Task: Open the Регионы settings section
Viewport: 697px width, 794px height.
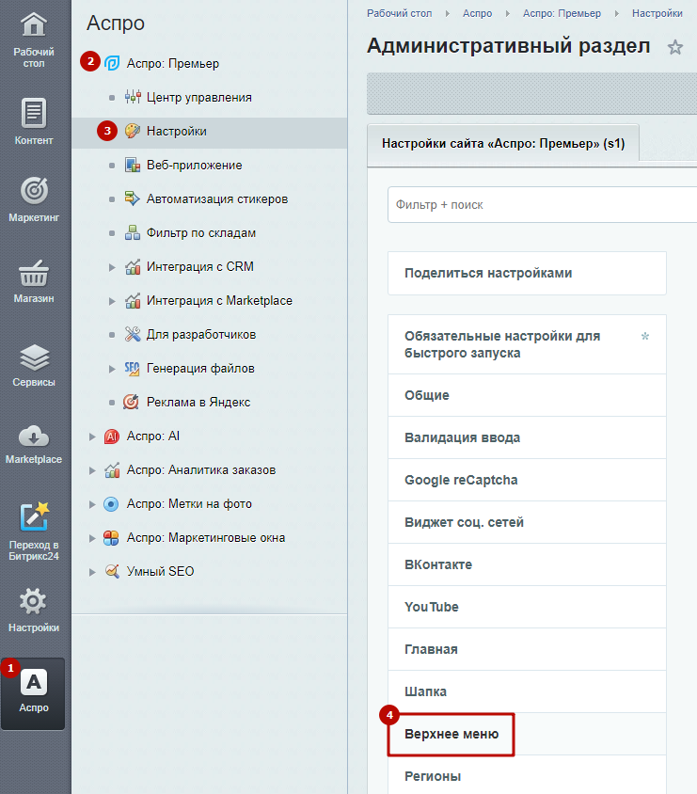Action: pyautogui.click(x=527, y=776)
